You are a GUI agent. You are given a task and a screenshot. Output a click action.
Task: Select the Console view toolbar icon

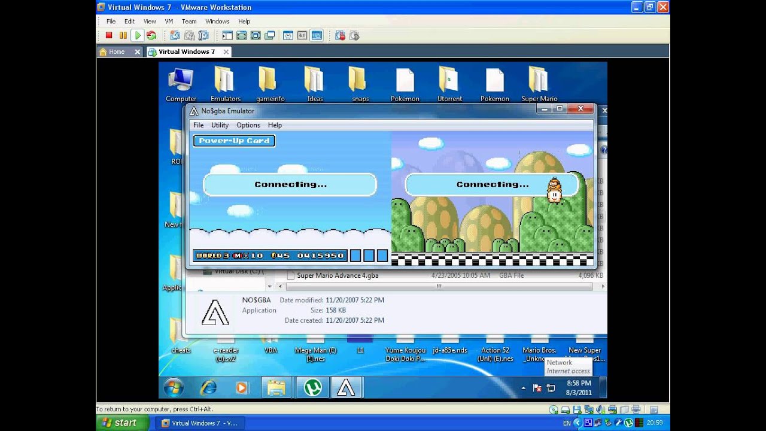pos(317,36)
